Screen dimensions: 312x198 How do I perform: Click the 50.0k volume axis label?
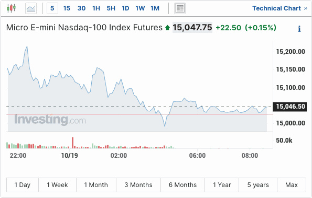pyautogui.click(x=284, y=141)
